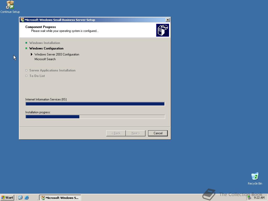Click the Show Desktop quick launch icon
This screenshot has width=268, height=201.
pyautogui.click(x=20, y=198)
